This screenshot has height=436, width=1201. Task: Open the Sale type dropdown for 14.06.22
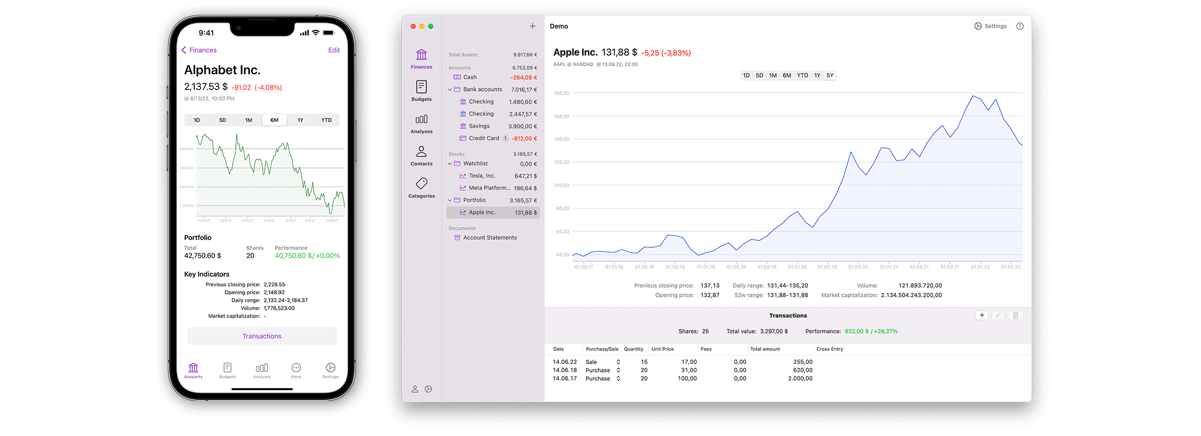[618, 362]
